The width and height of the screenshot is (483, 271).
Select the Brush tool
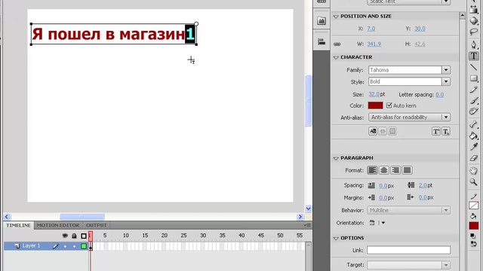point(473,100)
